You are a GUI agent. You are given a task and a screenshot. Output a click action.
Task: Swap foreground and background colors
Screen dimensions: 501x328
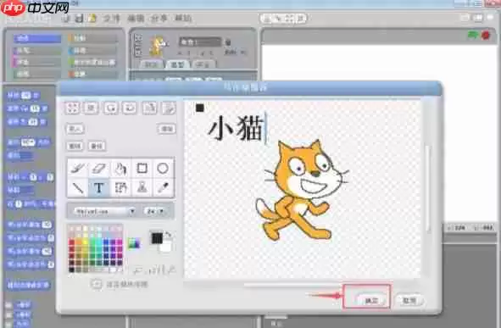click(169, 235)
